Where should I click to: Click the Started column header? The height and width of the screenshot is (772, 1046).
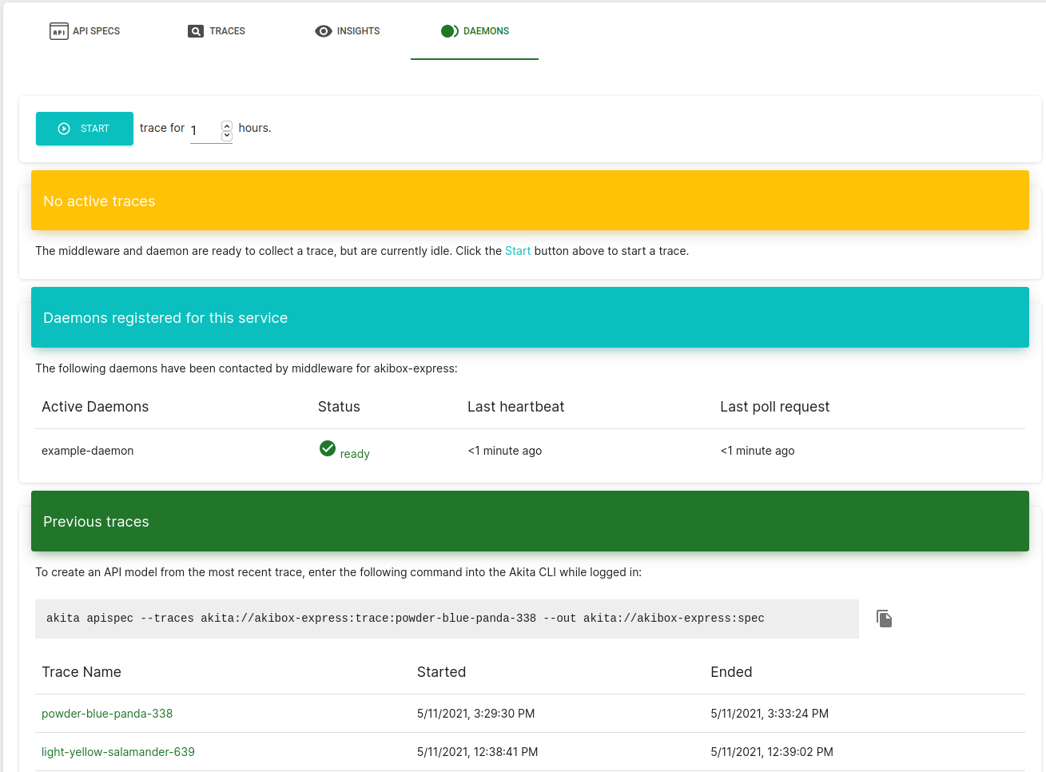tap(441, 672)
